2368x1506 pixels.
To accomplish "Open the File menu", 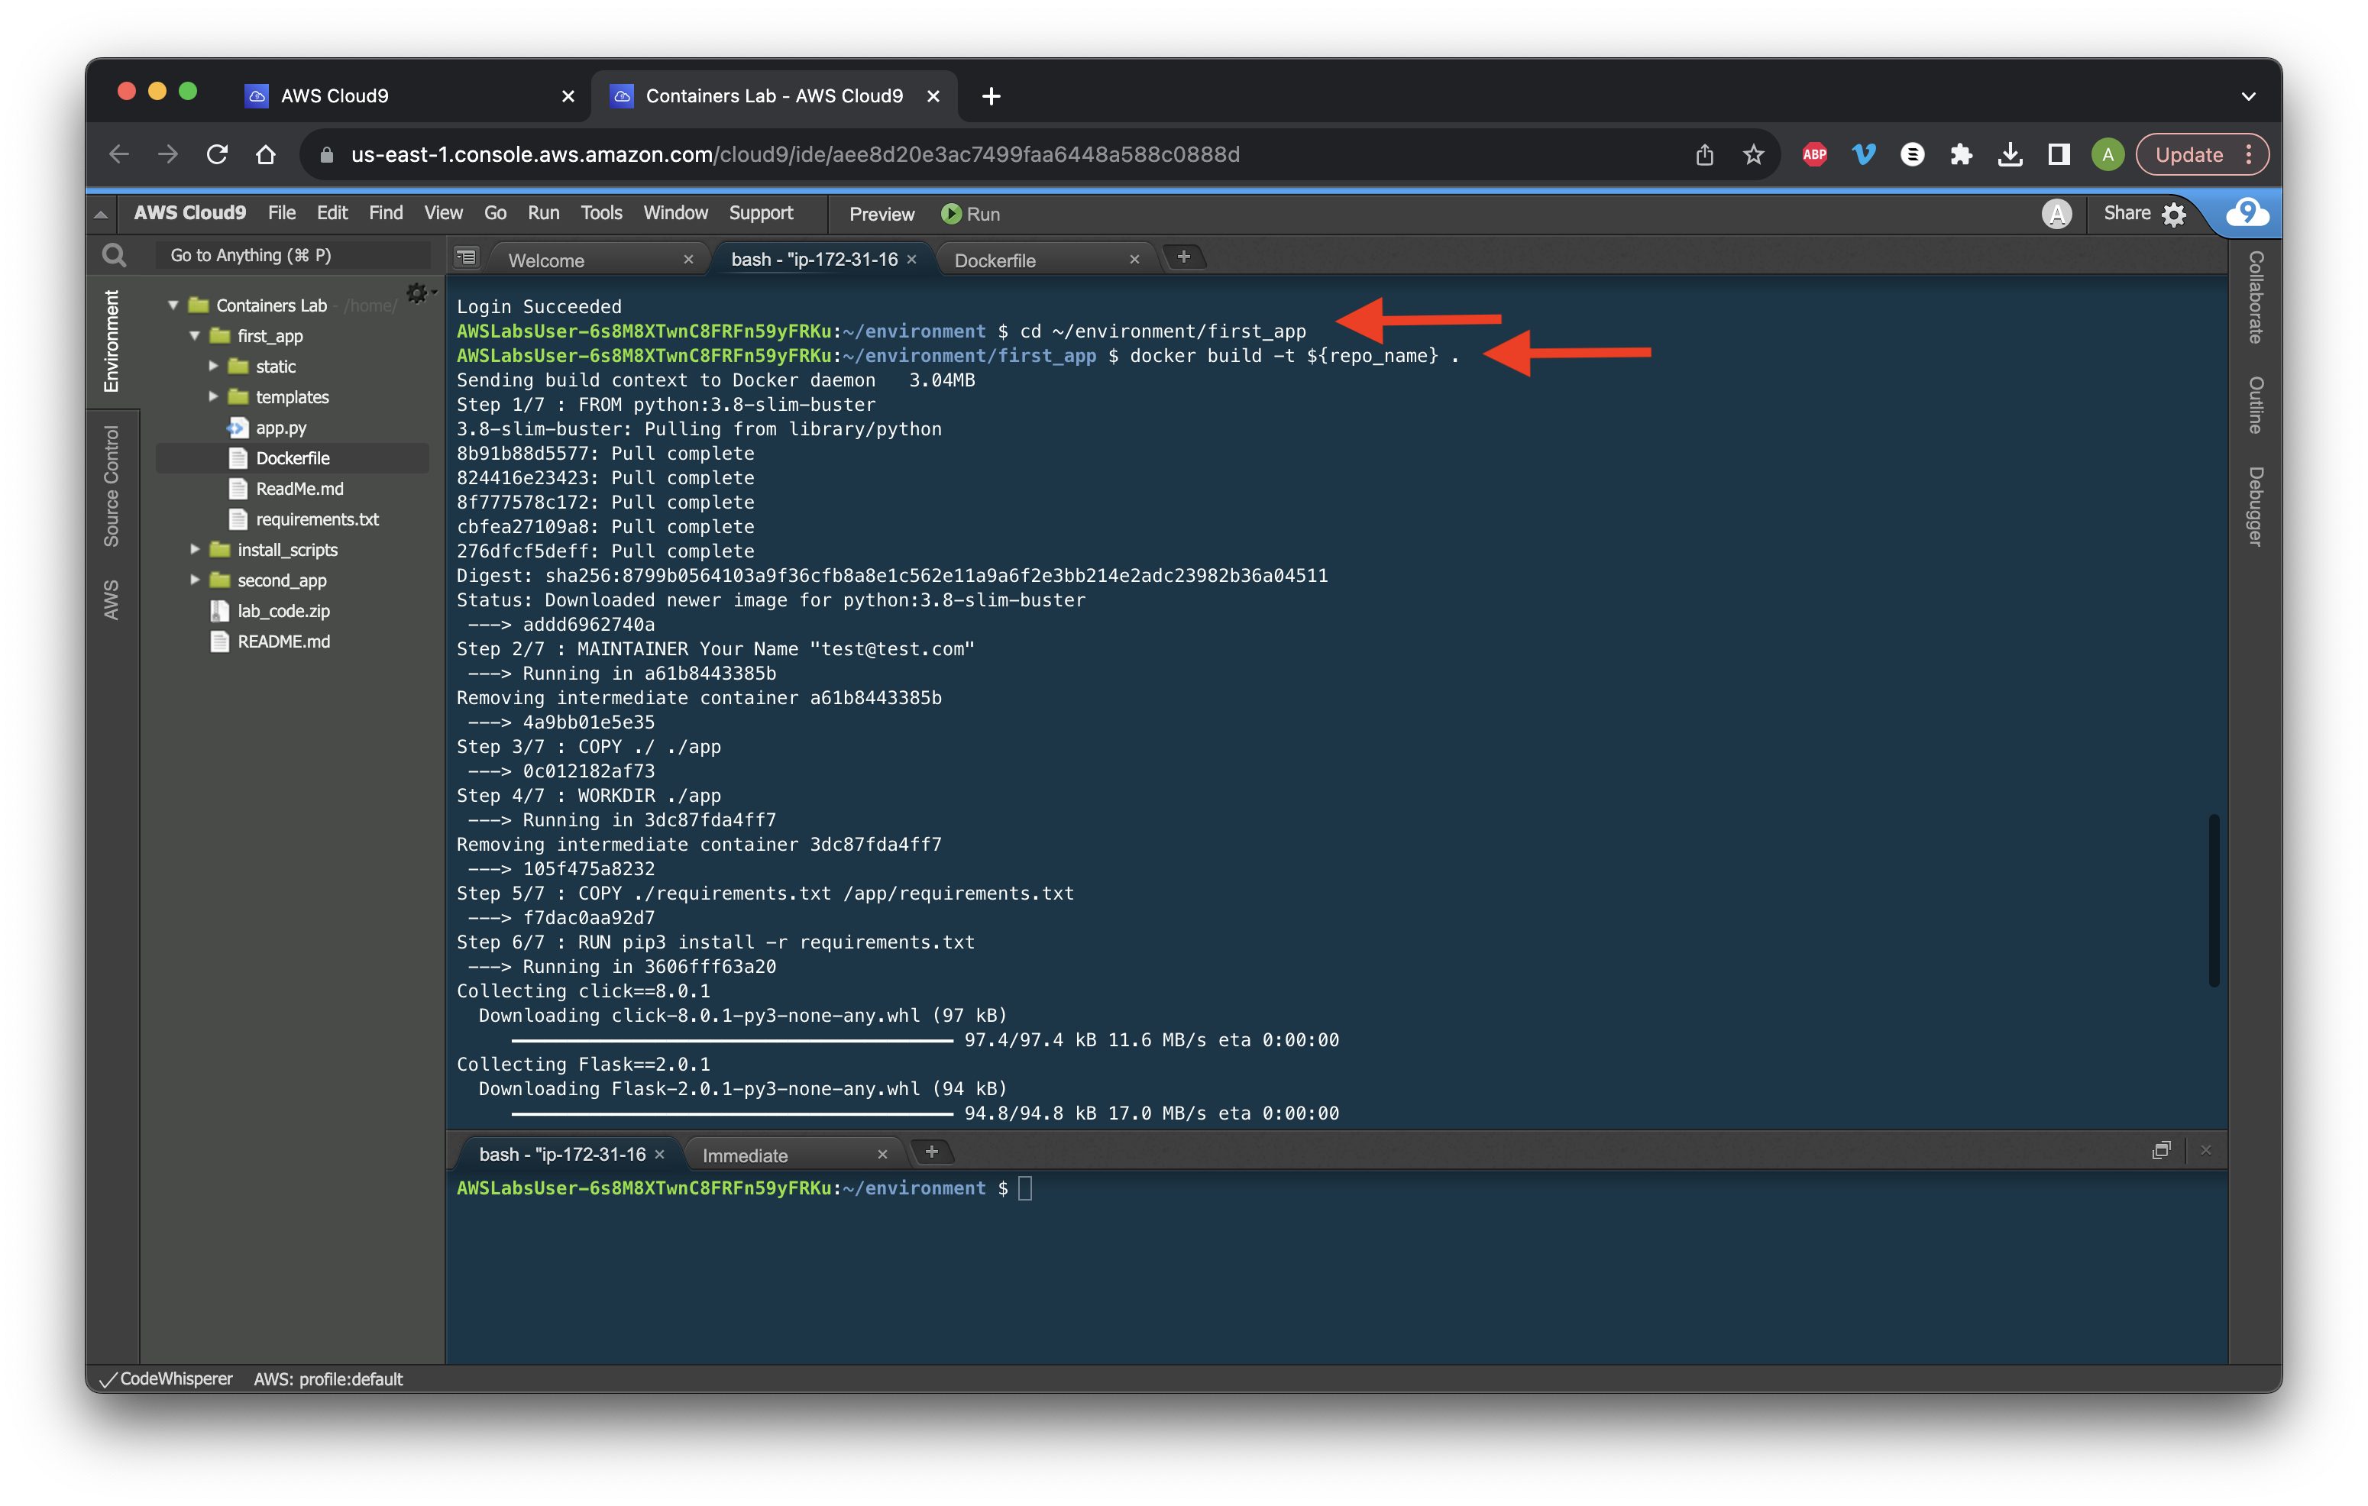I will coord(281,212).
